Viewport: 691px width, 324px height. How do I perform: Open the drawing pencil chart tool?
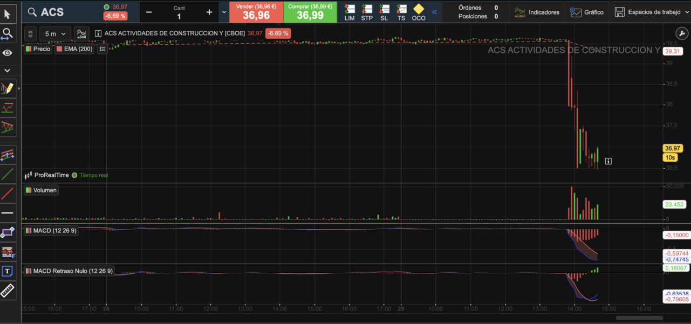[x=8, y=88]
